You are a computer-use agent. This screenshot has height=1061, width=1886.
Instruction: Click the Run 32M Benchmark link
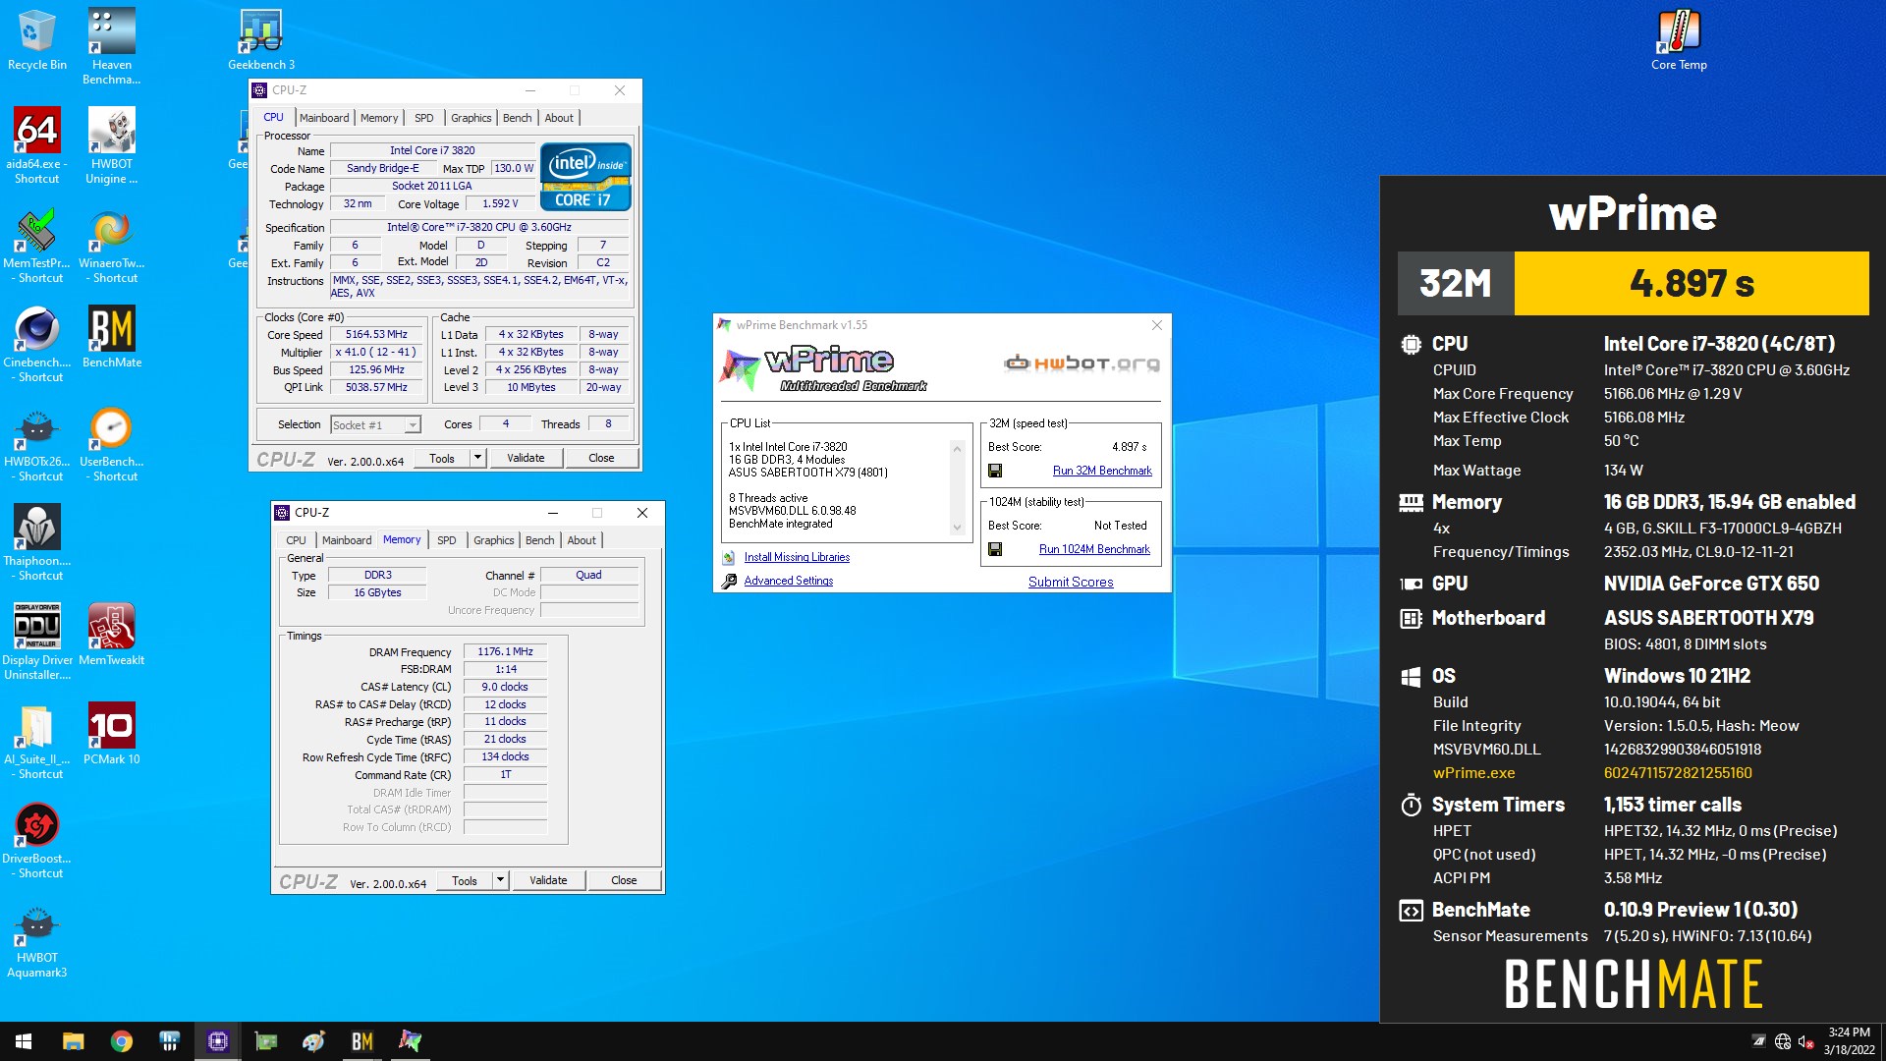(1102, 471)
